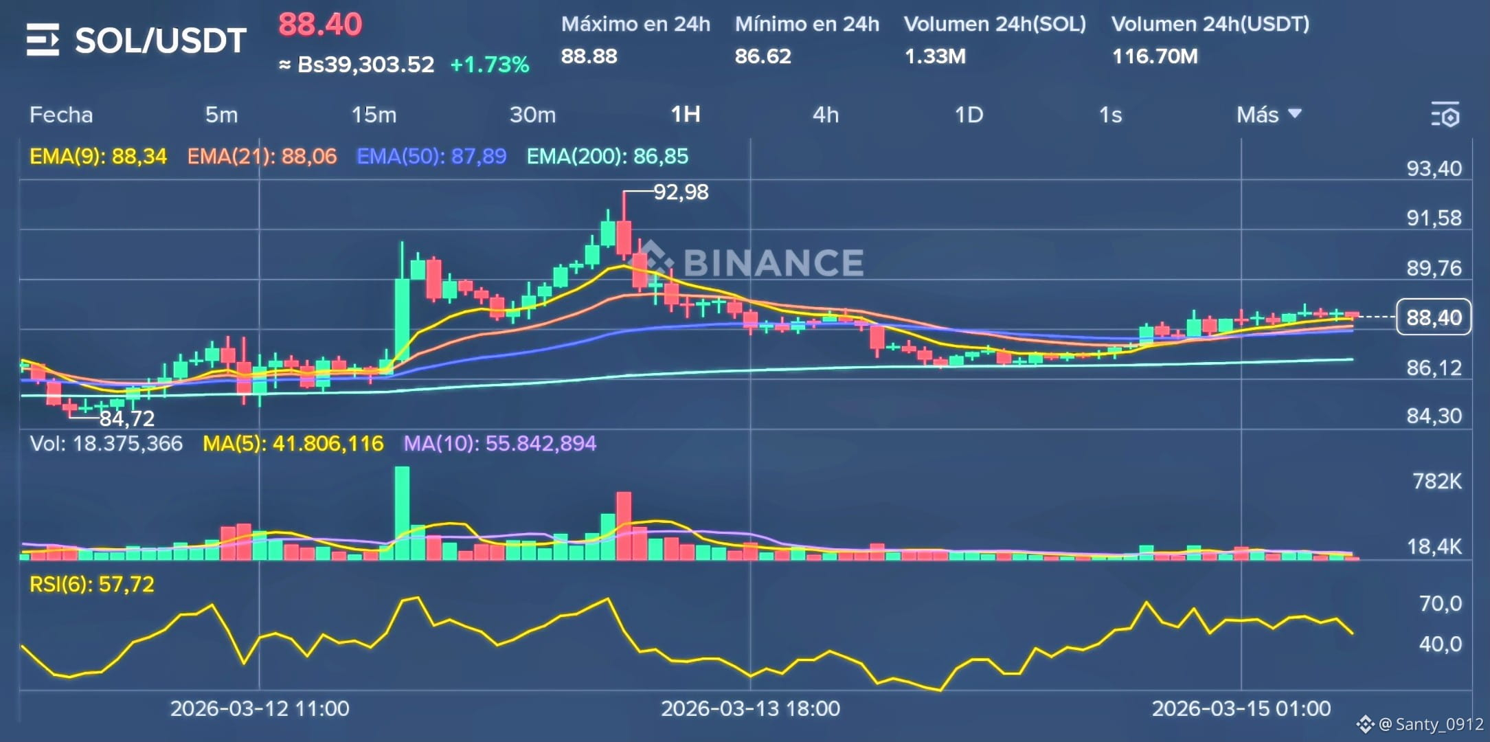The width and height of the screenshot is (1490, 742).
Task: Switch to the 15m interval
Action: click(374, 115)
